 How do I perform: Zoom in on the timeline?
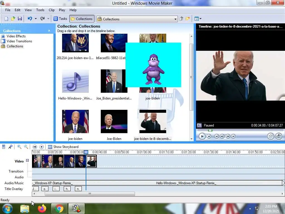(x=19, y=147)
